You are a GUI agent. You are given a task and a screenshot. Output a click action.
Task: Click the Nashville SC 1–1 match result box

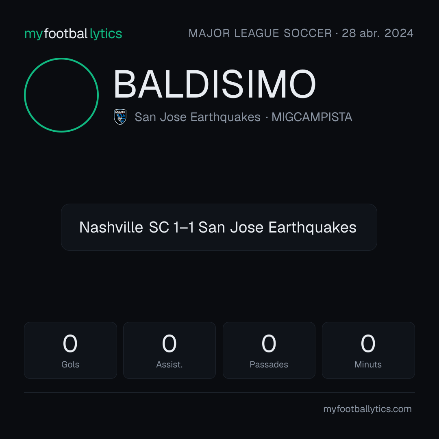219,227
